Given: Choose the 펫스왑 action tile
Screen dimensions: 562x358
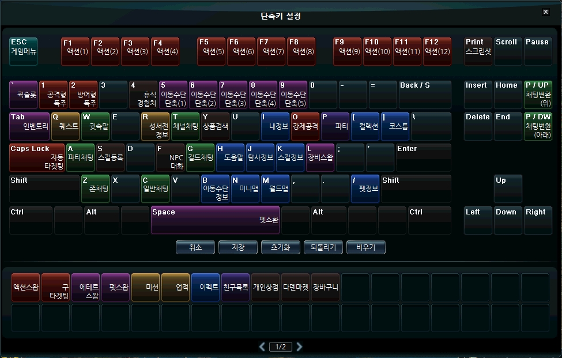Looking at the screenshot, I should click(116, 287).
